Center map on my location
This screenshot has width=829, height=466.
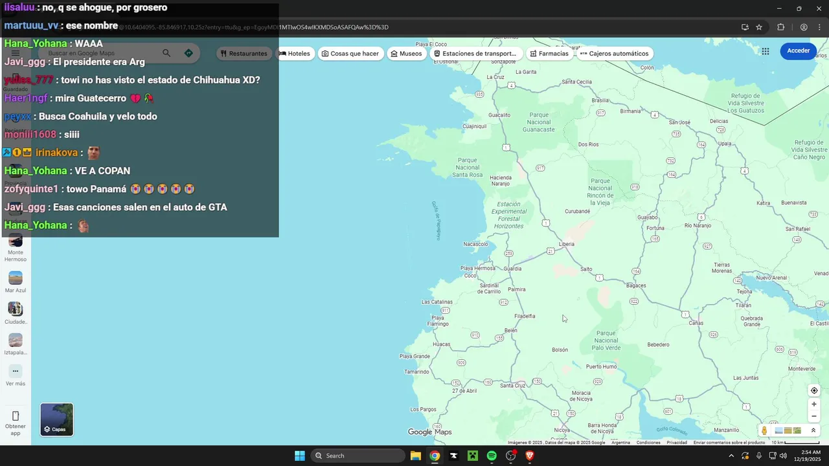(814, 390)
